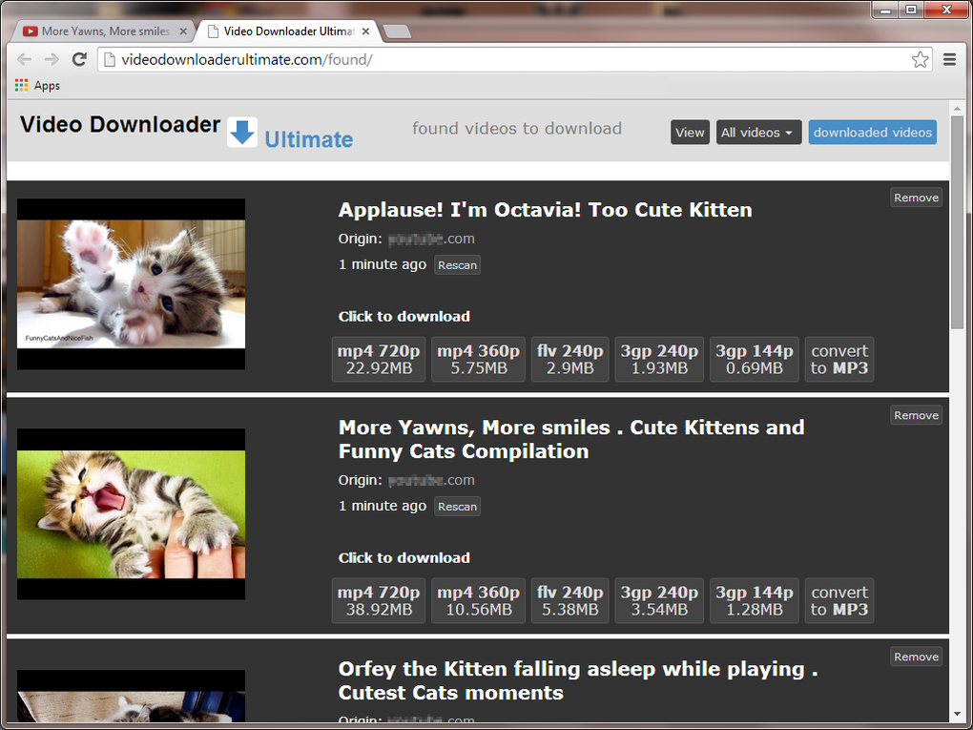The height and width of the screenshot is (730, 973).
Task: Open the Chrome hamburger menu
Action: point(949,59)
